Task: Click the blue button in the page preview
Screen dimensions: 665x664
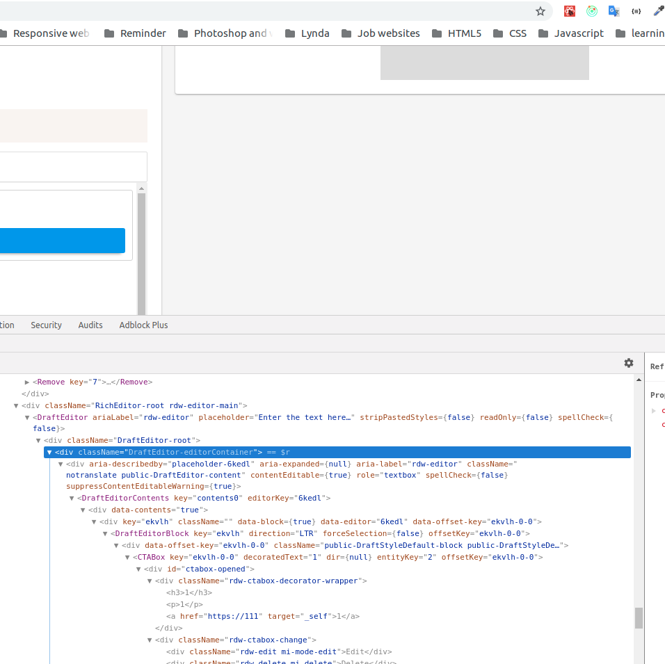Action: coord(62,240)
